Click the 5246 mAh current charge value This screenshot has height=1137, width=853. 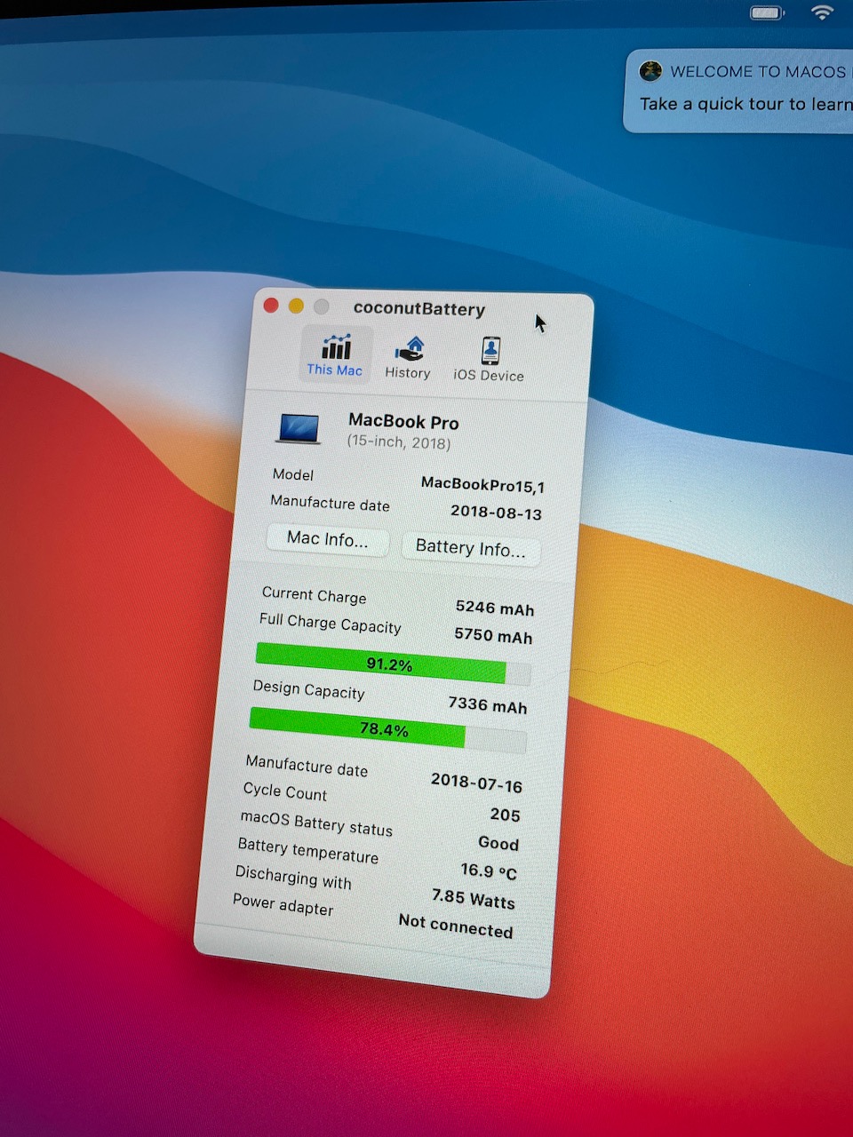click(x=495, y=608)
